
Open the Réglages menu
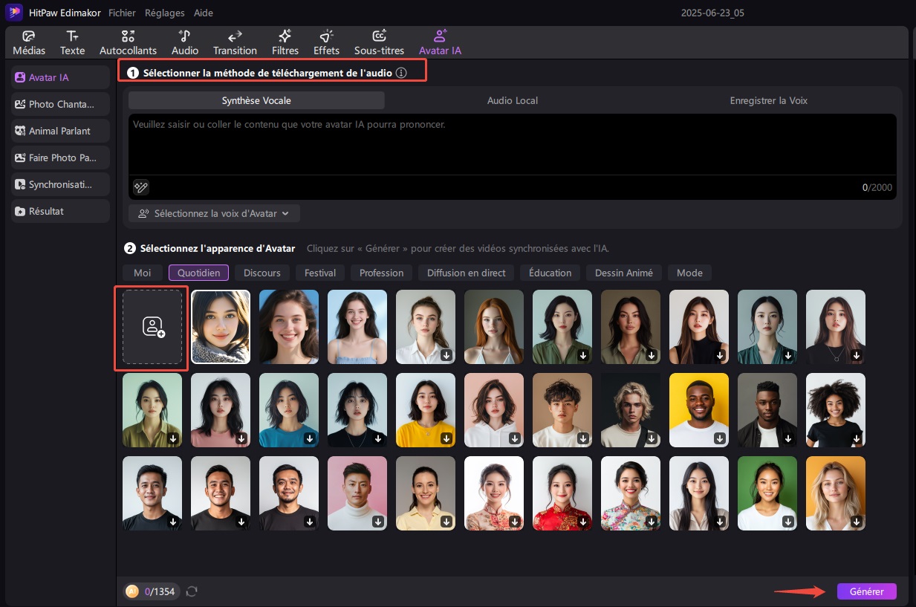click(165, 13)
